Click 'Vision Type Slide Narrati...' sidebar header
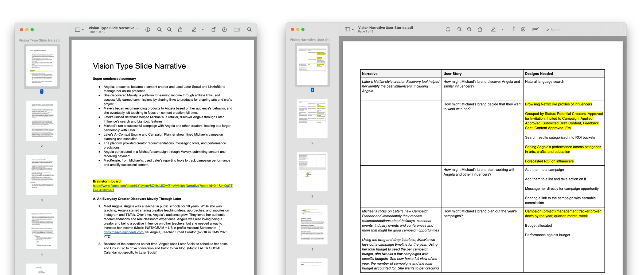Viewport: 641px width, 275px height. click(x=41, y=40)
